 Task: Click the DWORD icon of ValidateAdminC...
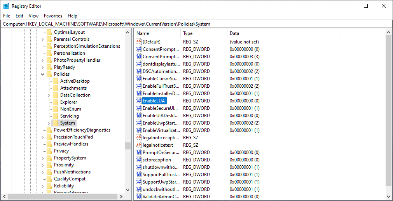139,196
